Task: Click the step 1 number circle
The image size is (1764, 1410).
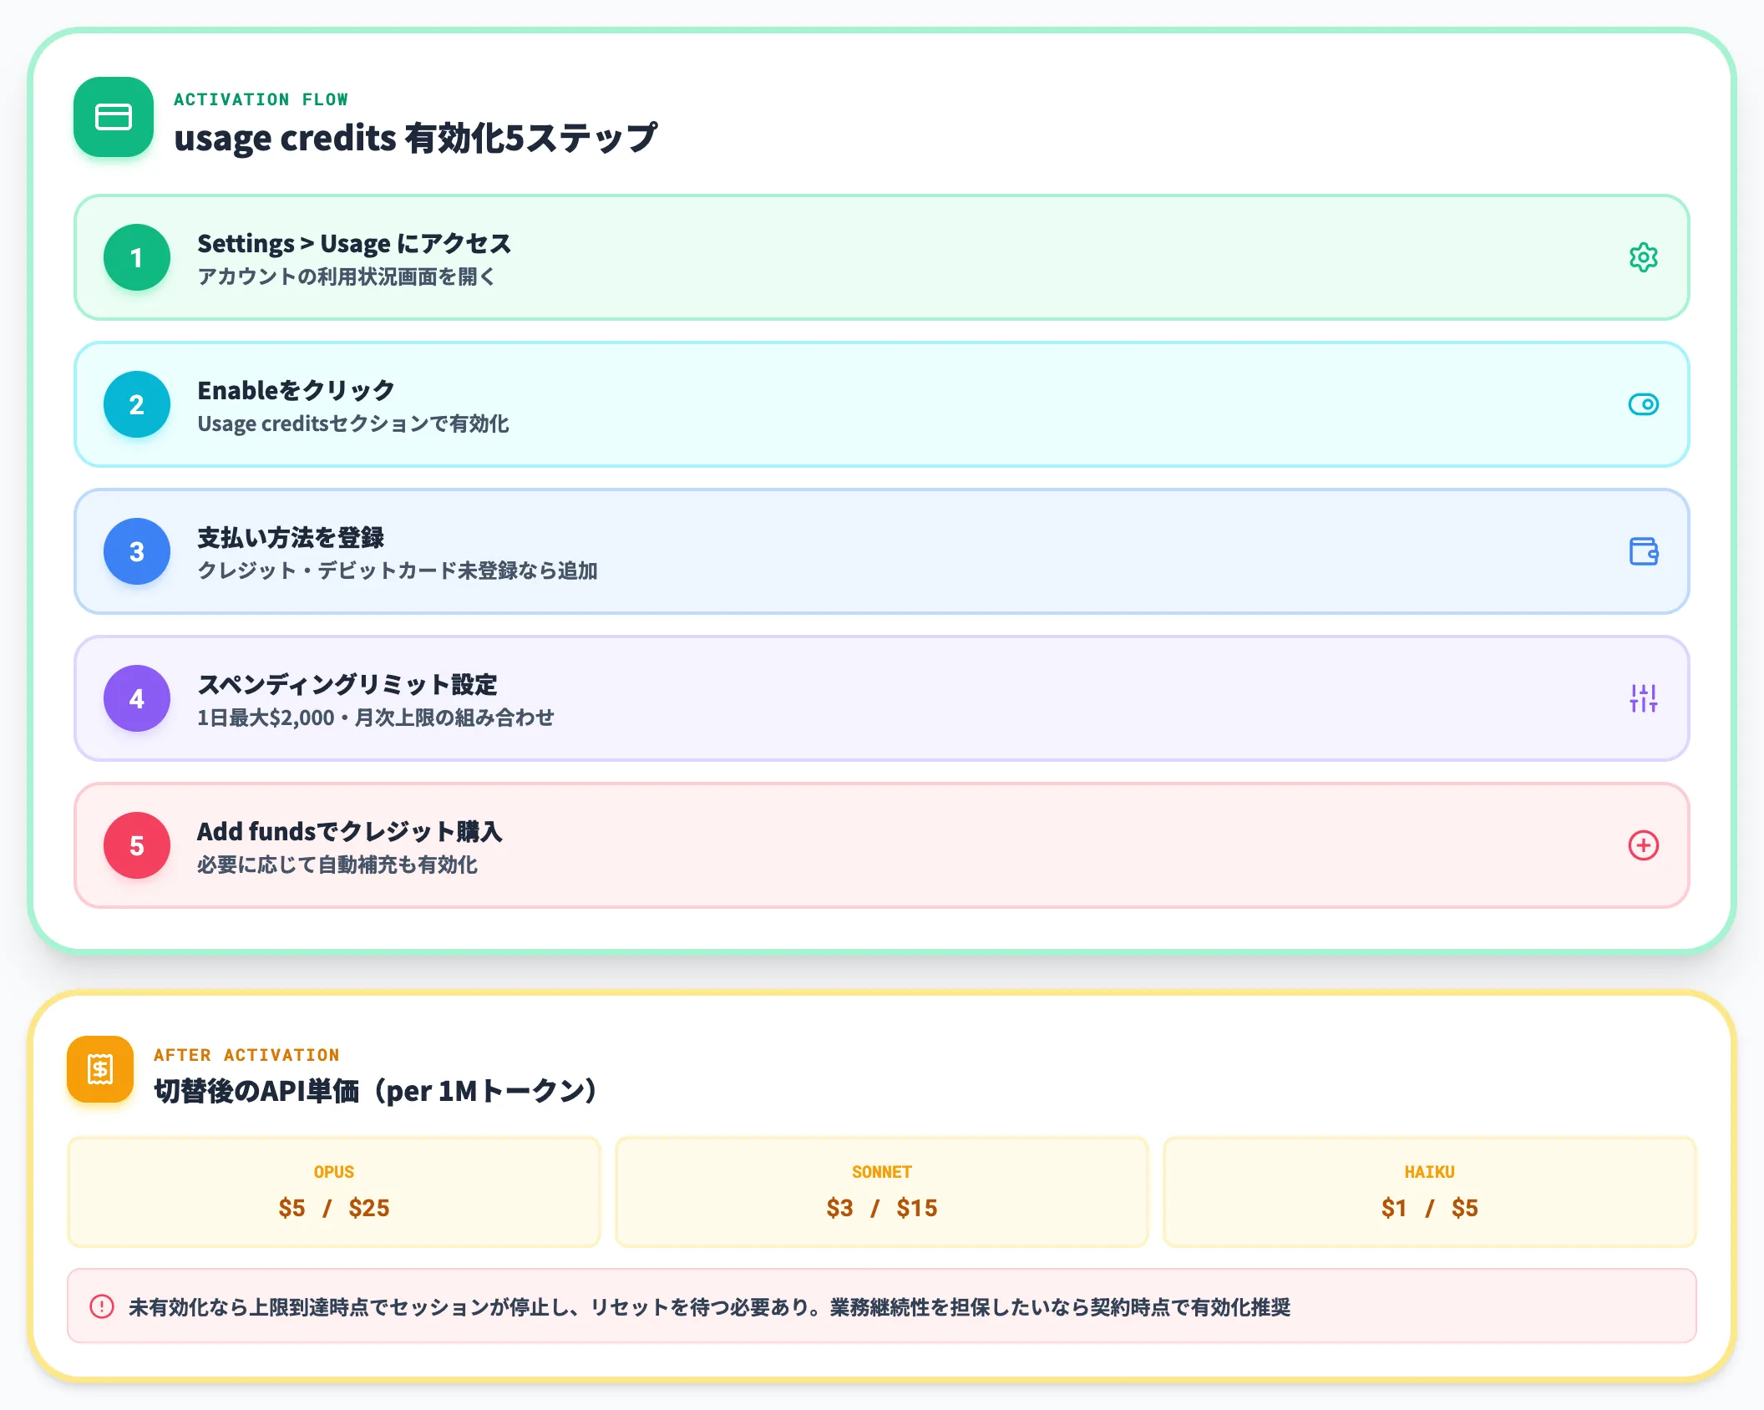Action: pyautogui.click(x=137, y=257)
